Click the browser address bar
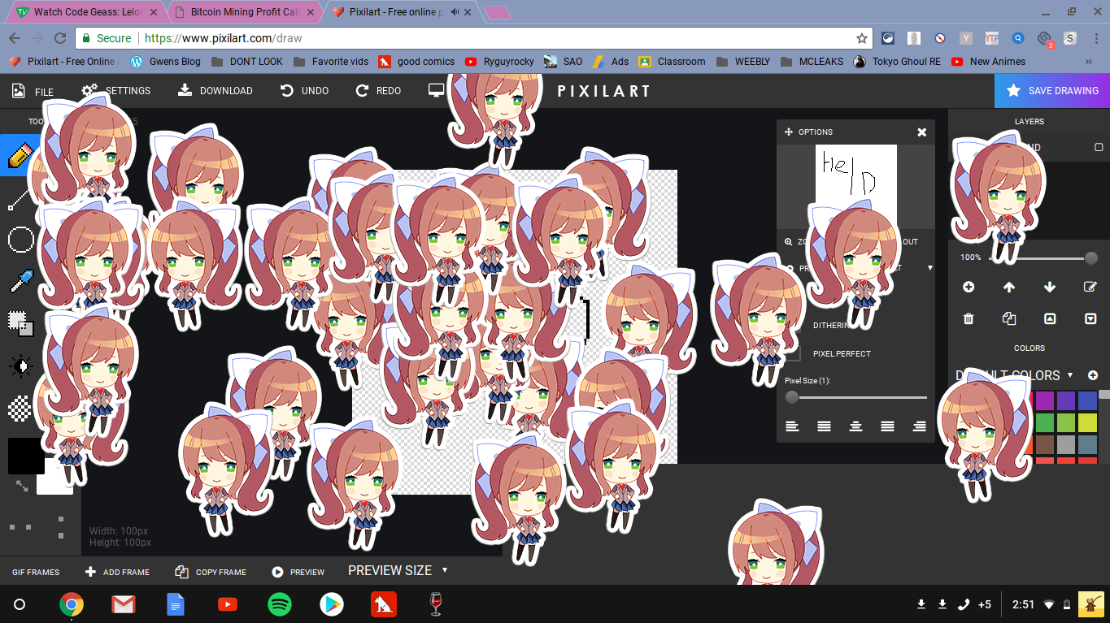The image size is (1110, 623). click(x=474, y=38)
